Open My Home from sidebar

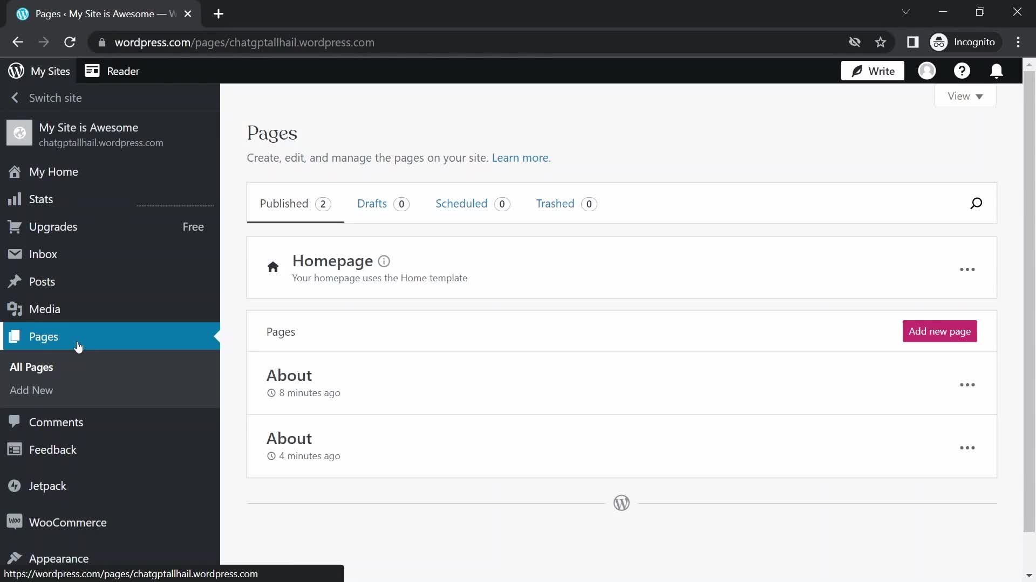click(x=53, y=171)
